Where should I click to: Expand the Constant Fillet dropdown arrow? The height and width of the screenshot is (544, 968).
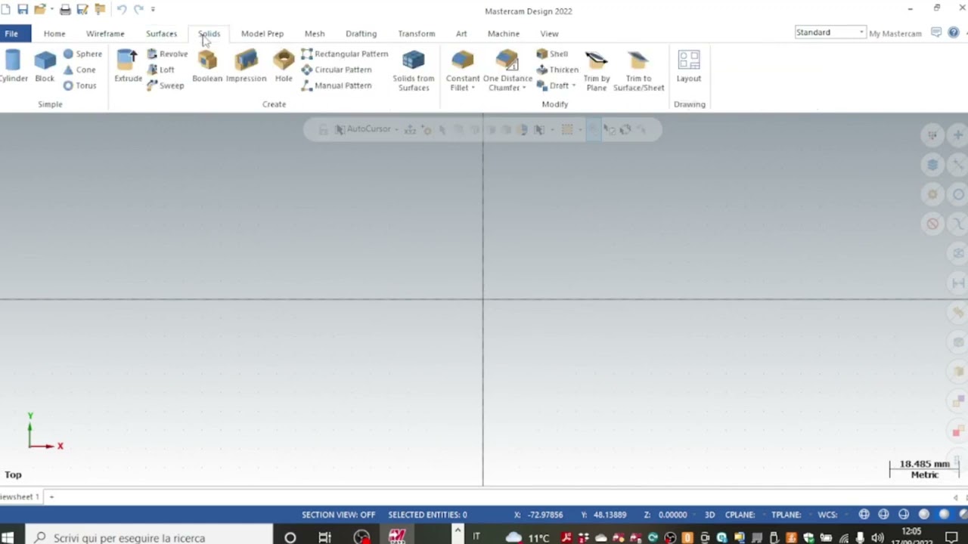click(x=473, y=88)
